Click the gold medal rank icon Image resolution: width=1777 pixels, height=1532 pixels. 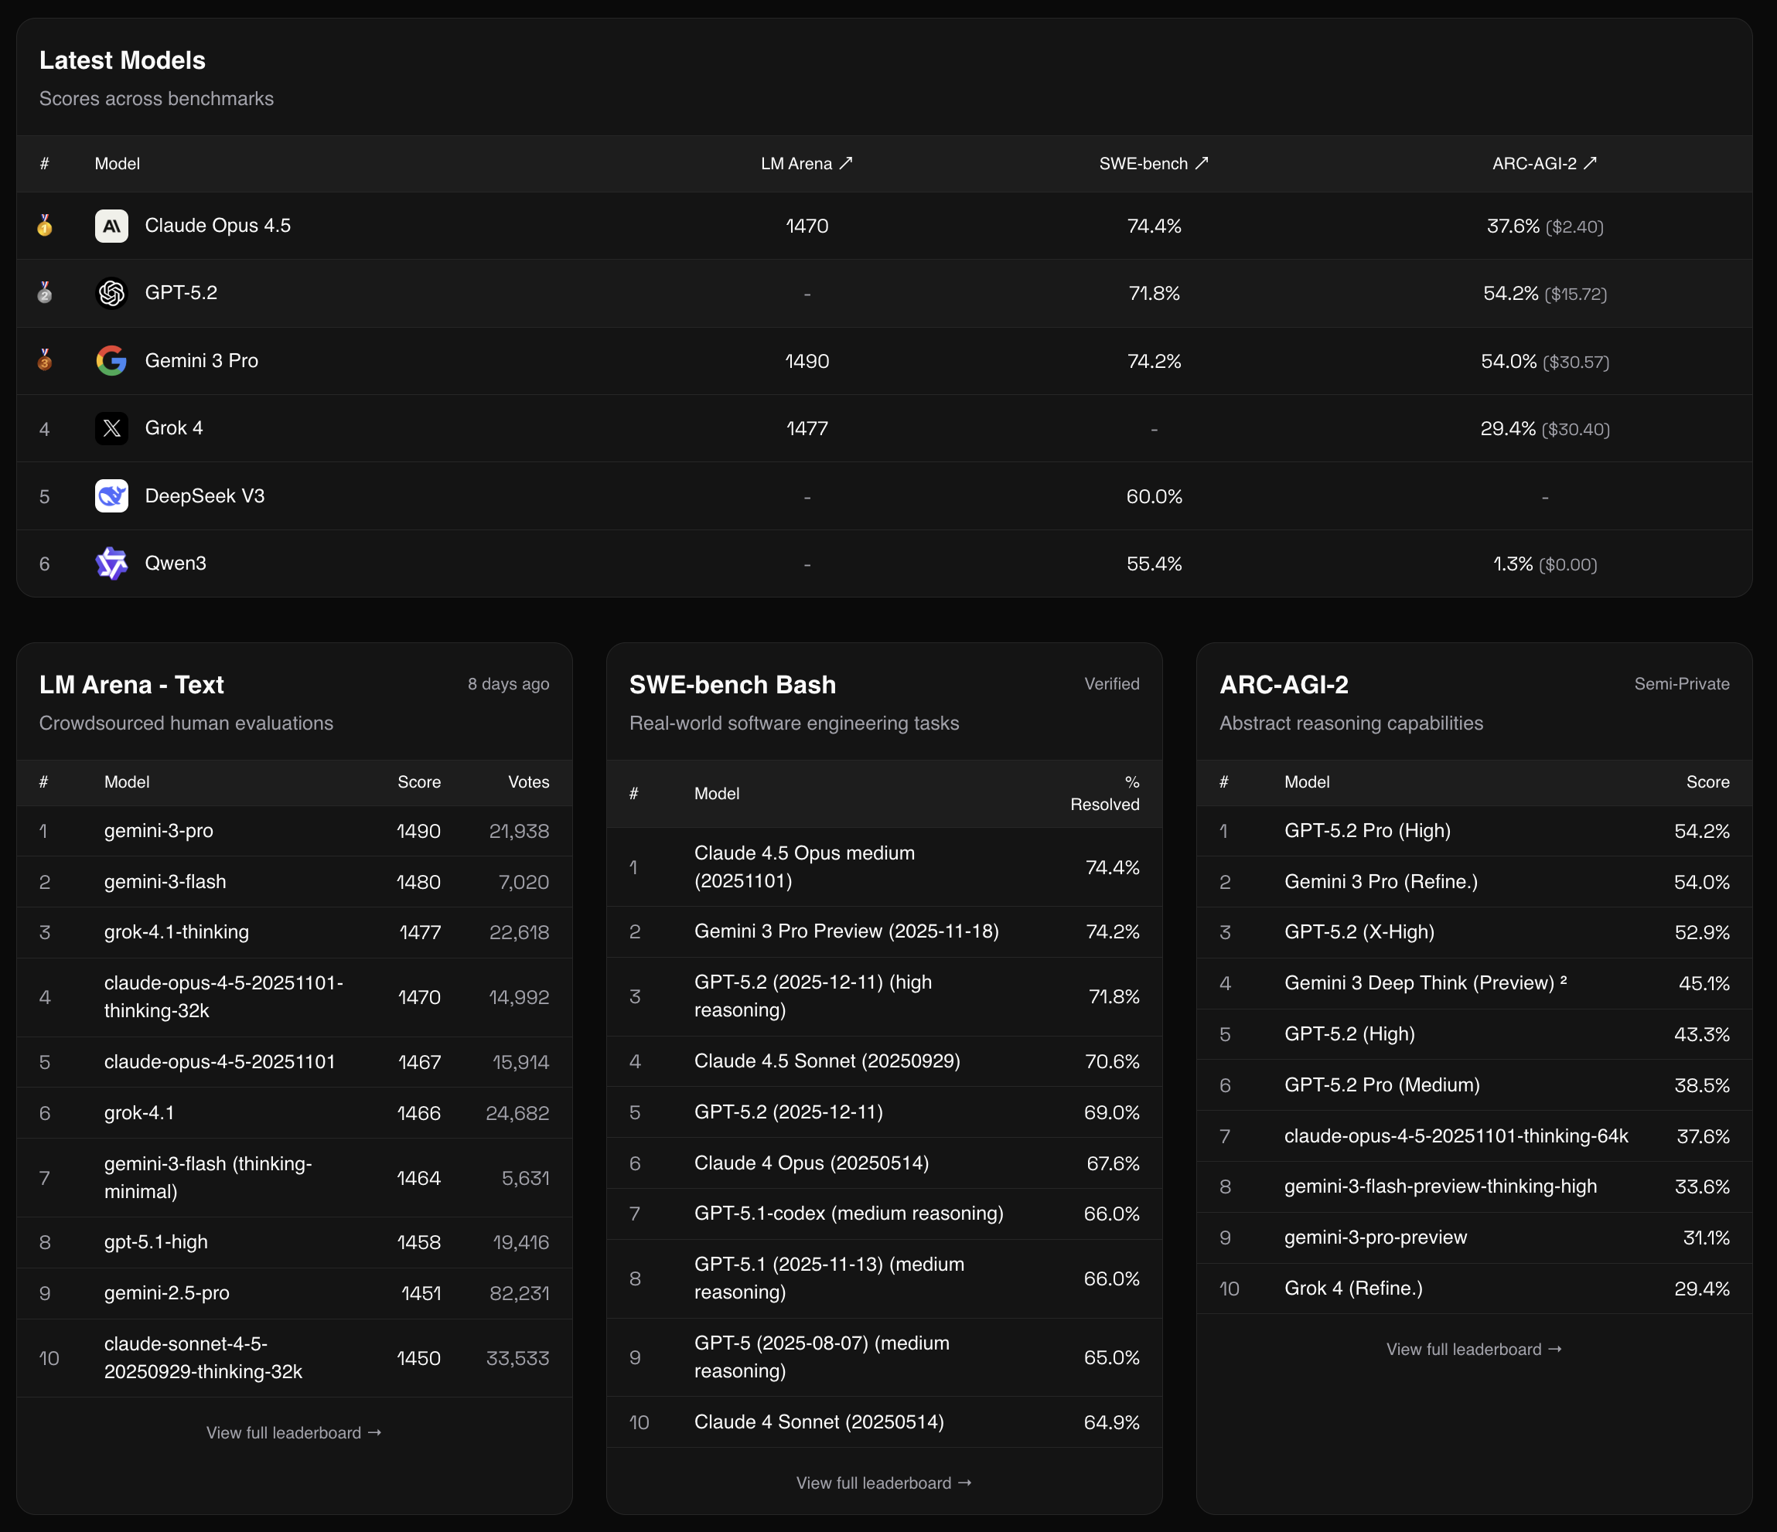[x=45, y=226]
